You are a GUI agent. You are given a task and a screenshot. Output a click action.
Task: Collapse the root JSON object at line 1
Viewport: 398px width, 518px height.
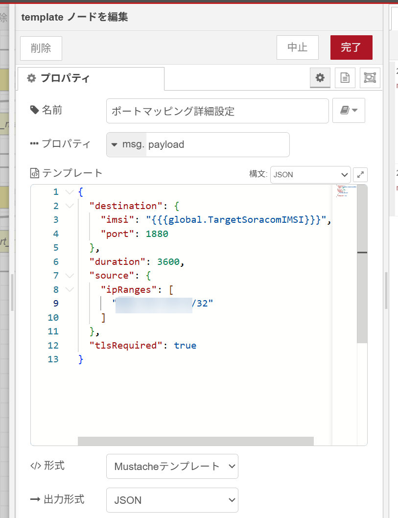[69, 192]
